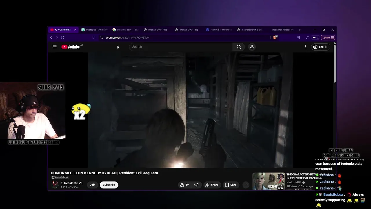Open the Brave Shields lion icon

point(275,37)
